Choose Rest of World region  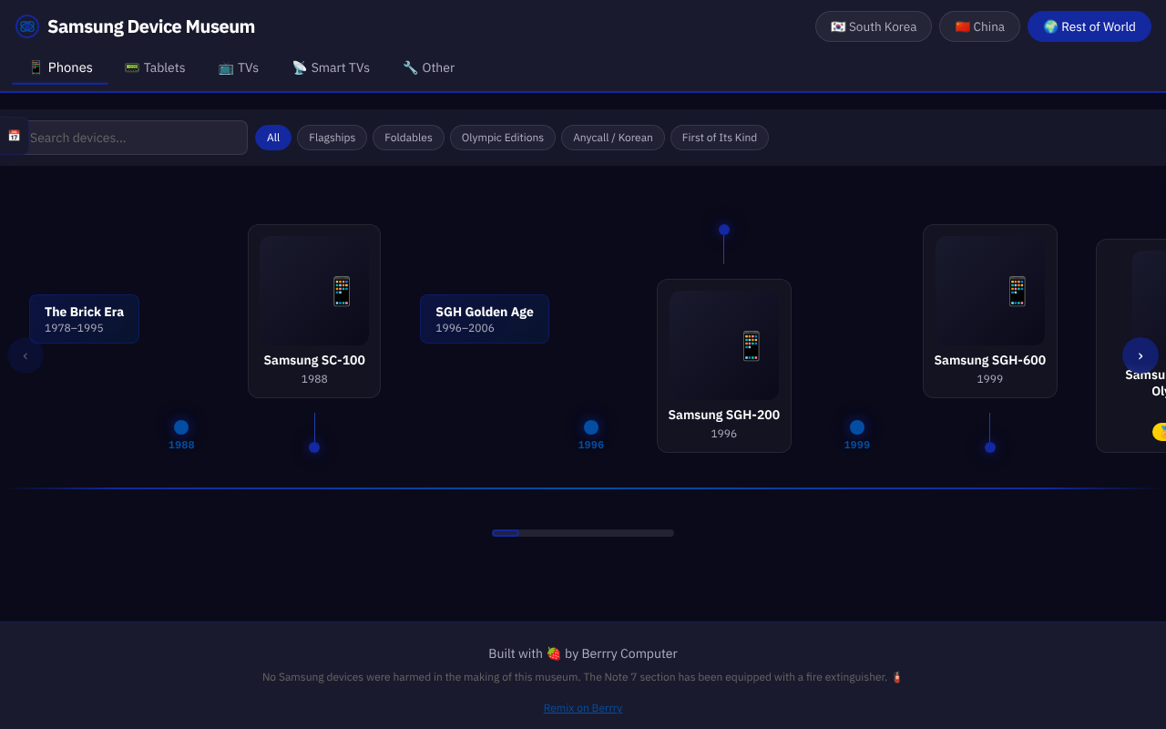1089,26
